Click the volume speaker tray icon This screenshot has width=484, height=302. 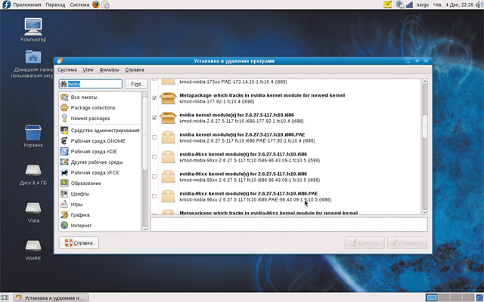479,5
